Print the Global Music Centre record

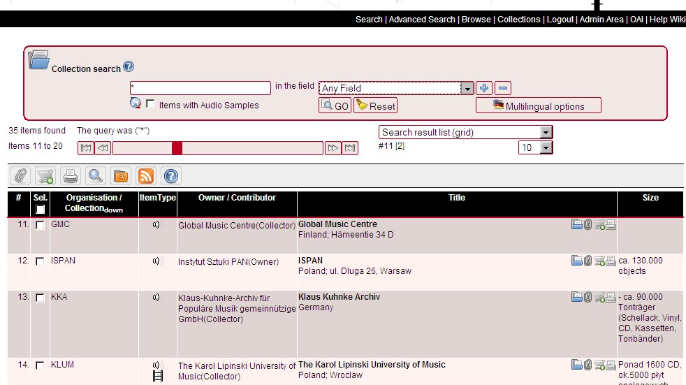coord(611,225)
